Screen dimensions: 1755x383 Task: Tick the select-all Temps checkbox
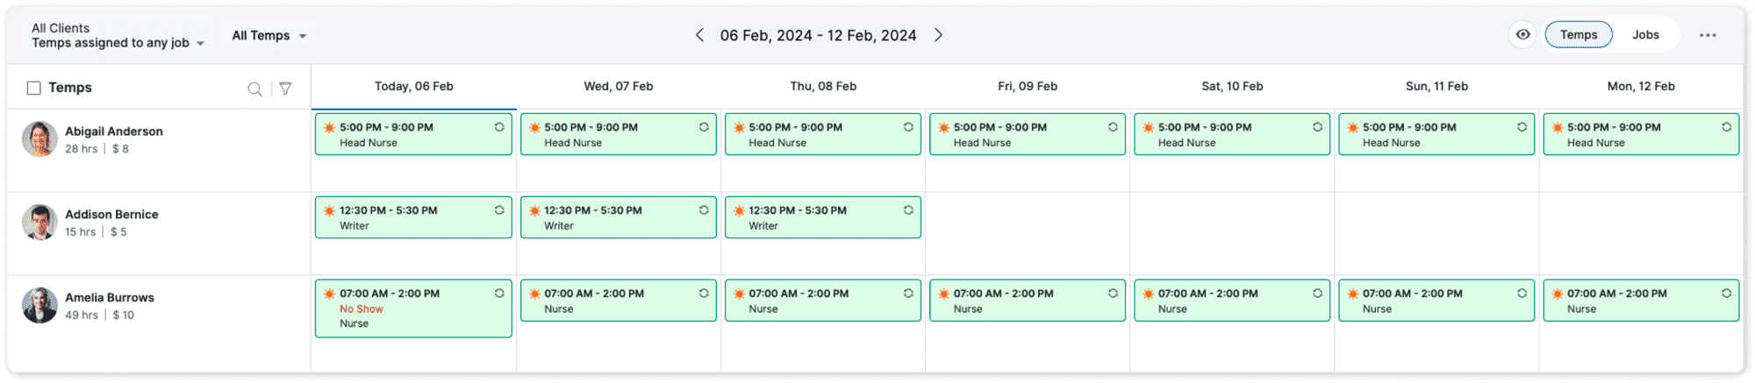click(34, 88)
